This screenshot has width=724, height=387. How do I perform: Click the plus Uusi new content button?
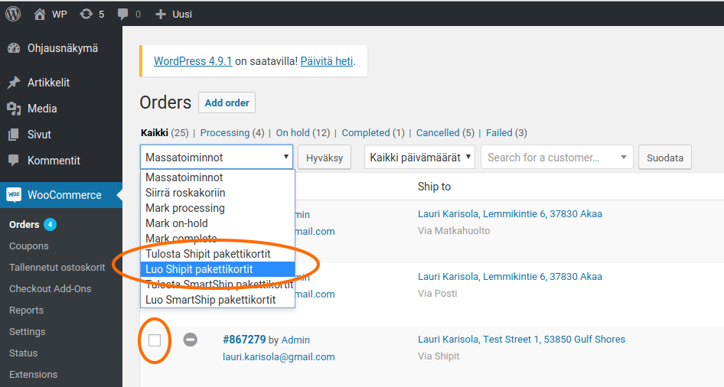[x=173, y=14]
